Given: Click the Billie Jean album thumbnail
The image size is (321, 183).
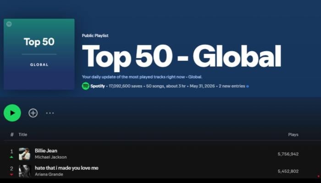Looking at the screenshot, I should click(x=25, y=154).
